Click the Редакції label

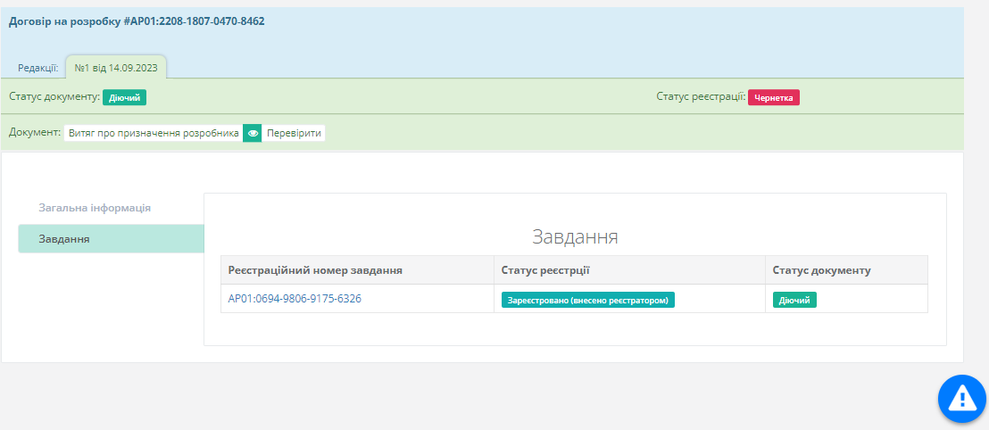(38, 68)
